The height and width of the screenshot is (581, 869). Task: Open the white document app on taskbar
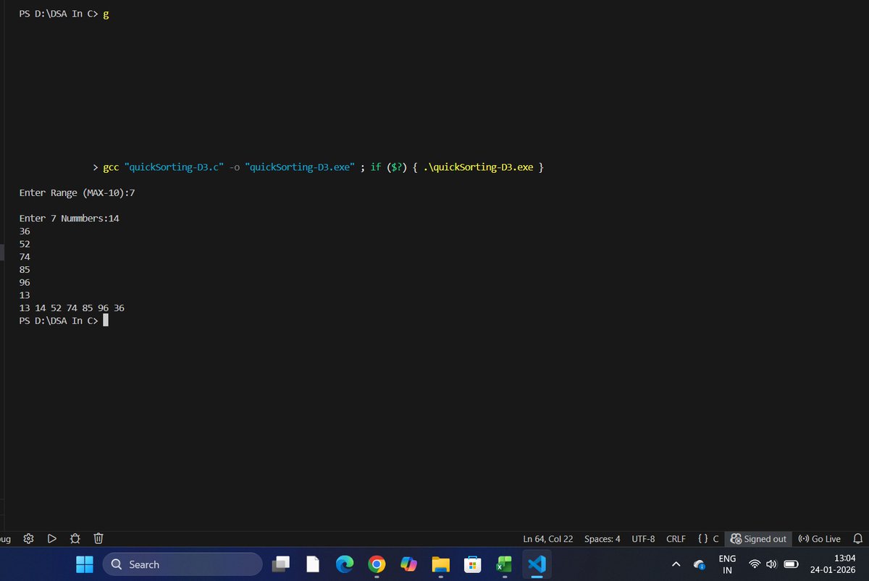pos(313,564)
